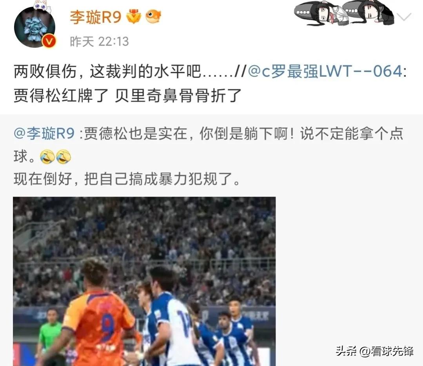Click the second laughing-crying emoji
This screenshot has width=423, height=366.
64,157
